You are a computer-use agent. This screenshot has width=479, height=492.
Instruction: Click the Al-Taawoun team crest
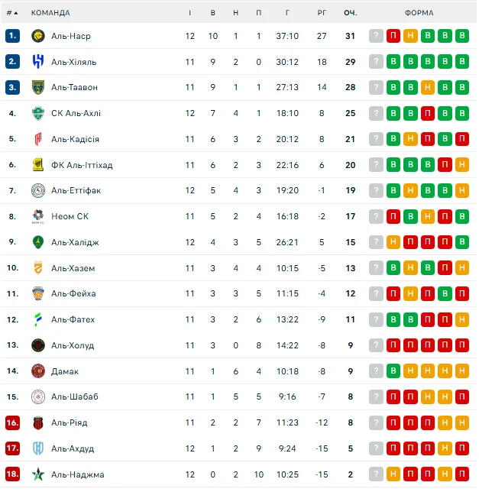pos(38,88)
